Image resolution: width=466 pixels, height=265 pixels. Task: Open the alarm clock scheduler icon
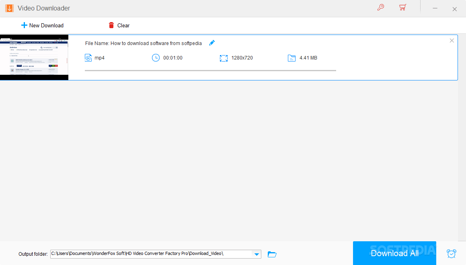click(x=451, y=253)
